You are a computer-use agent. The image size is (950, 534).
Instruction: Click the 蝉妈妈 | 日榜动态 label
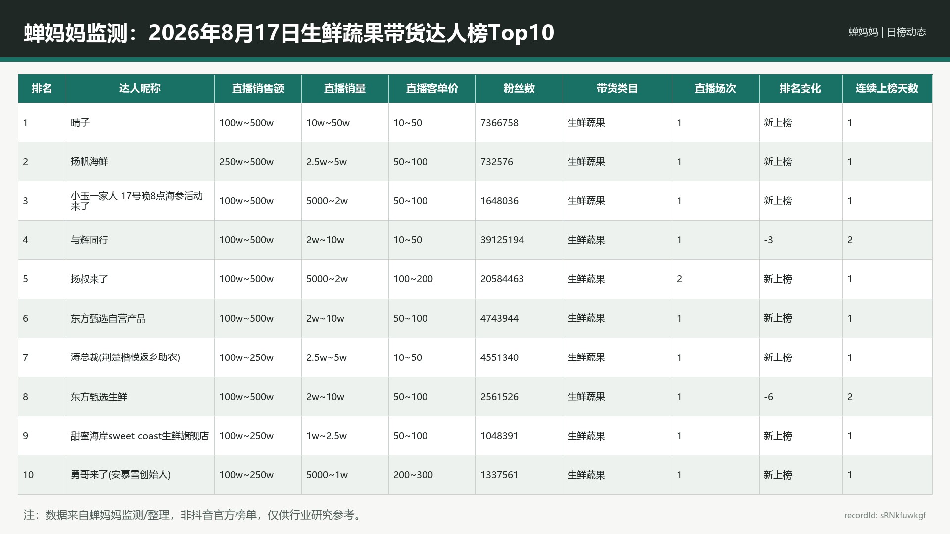(x=887, y=32)
